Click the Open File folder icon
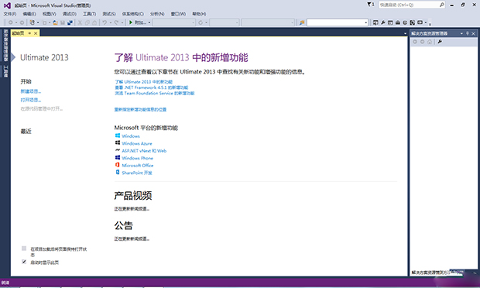Image resolution: width=480 pixels, height=288 pixels. [x=56, y=22]
